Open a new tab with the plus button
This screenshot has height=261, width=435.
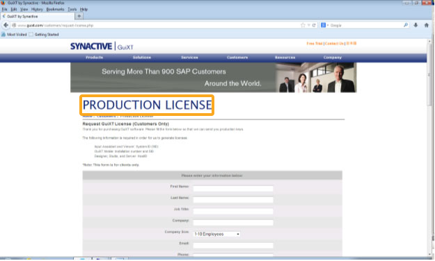pos(79,16)
